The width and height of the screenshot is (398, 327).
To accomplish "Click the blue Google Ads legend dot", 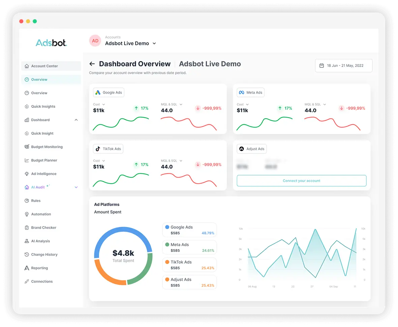I will (x=167, y=227).
